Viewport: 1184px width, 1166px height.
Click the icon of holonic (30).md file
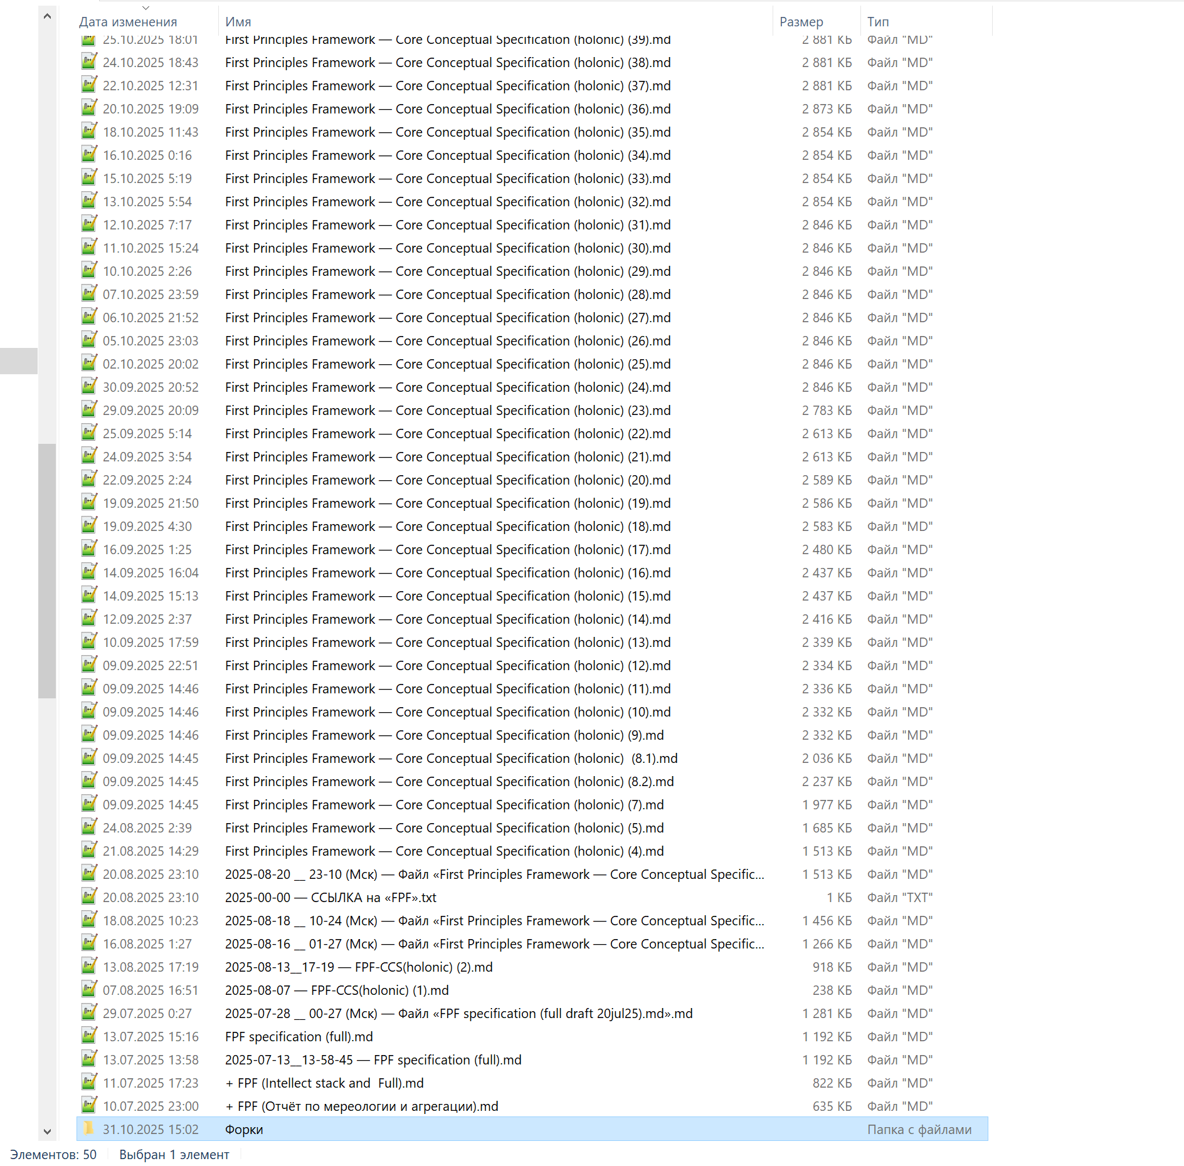[89, 248]
